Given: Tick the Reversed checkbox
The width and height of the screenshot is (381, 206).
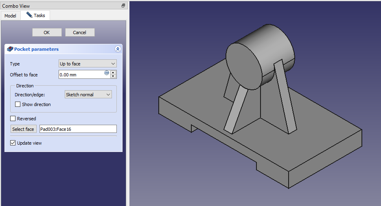Looking at the screenshot, I should point(13,119).
